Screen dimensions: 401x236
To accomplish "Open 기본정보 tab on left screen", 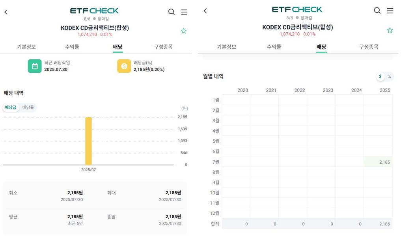I will (x=26, y=47).
